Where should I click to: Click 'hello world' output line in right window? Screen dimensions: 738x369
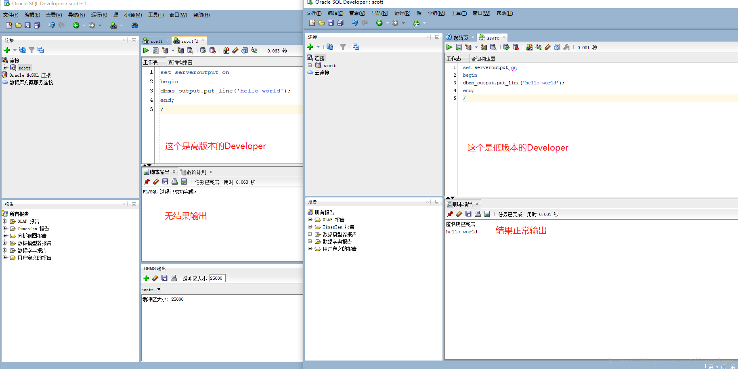461,232
